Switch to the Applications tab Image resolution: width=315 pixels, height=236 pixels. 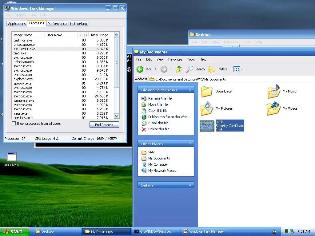(17, 24)
